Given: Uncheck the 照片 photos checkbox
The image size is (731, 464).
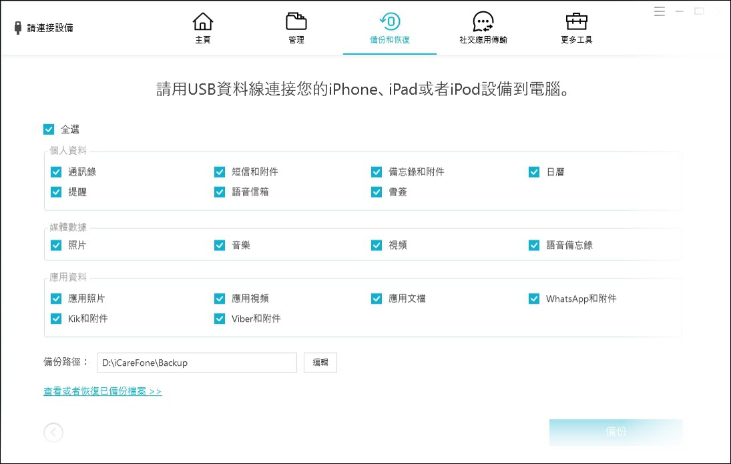Looking at the screenshot, I should pos(56,245).
